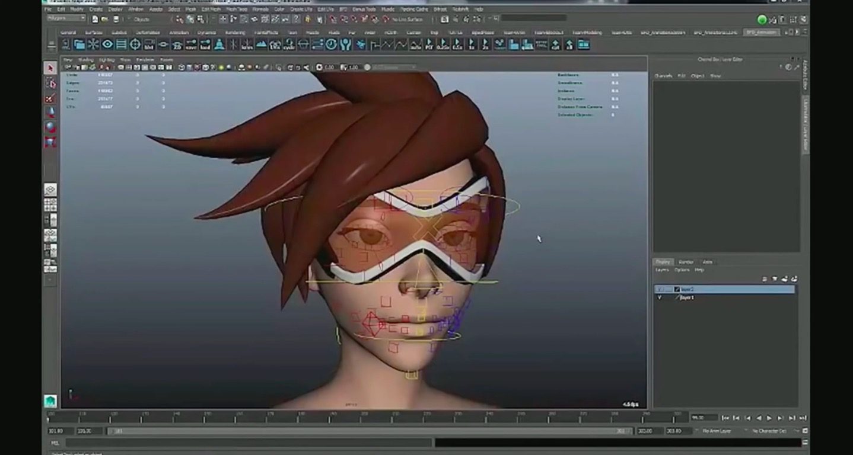Open the File menu
The width and height of the screenshot is (853, 455).
tap(47, 9)
